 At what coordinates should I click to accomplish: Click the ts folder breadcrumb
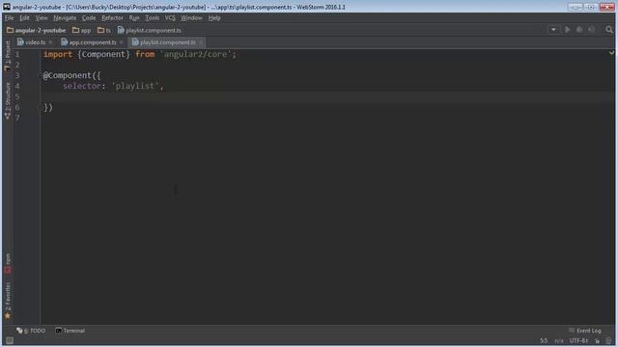tap(104, 30)
